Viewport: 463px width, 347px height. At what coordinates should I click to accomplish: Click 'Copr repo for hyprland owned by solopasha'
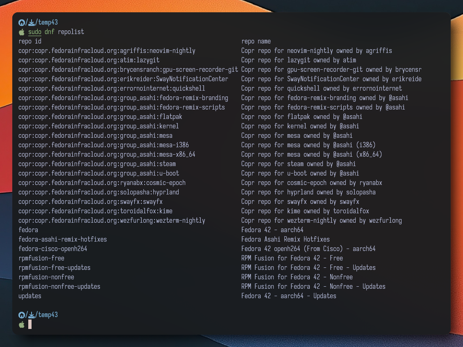click(308, 193)
